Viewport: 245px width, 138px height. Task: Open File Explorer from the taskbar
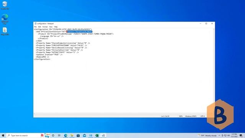(72, 135)
